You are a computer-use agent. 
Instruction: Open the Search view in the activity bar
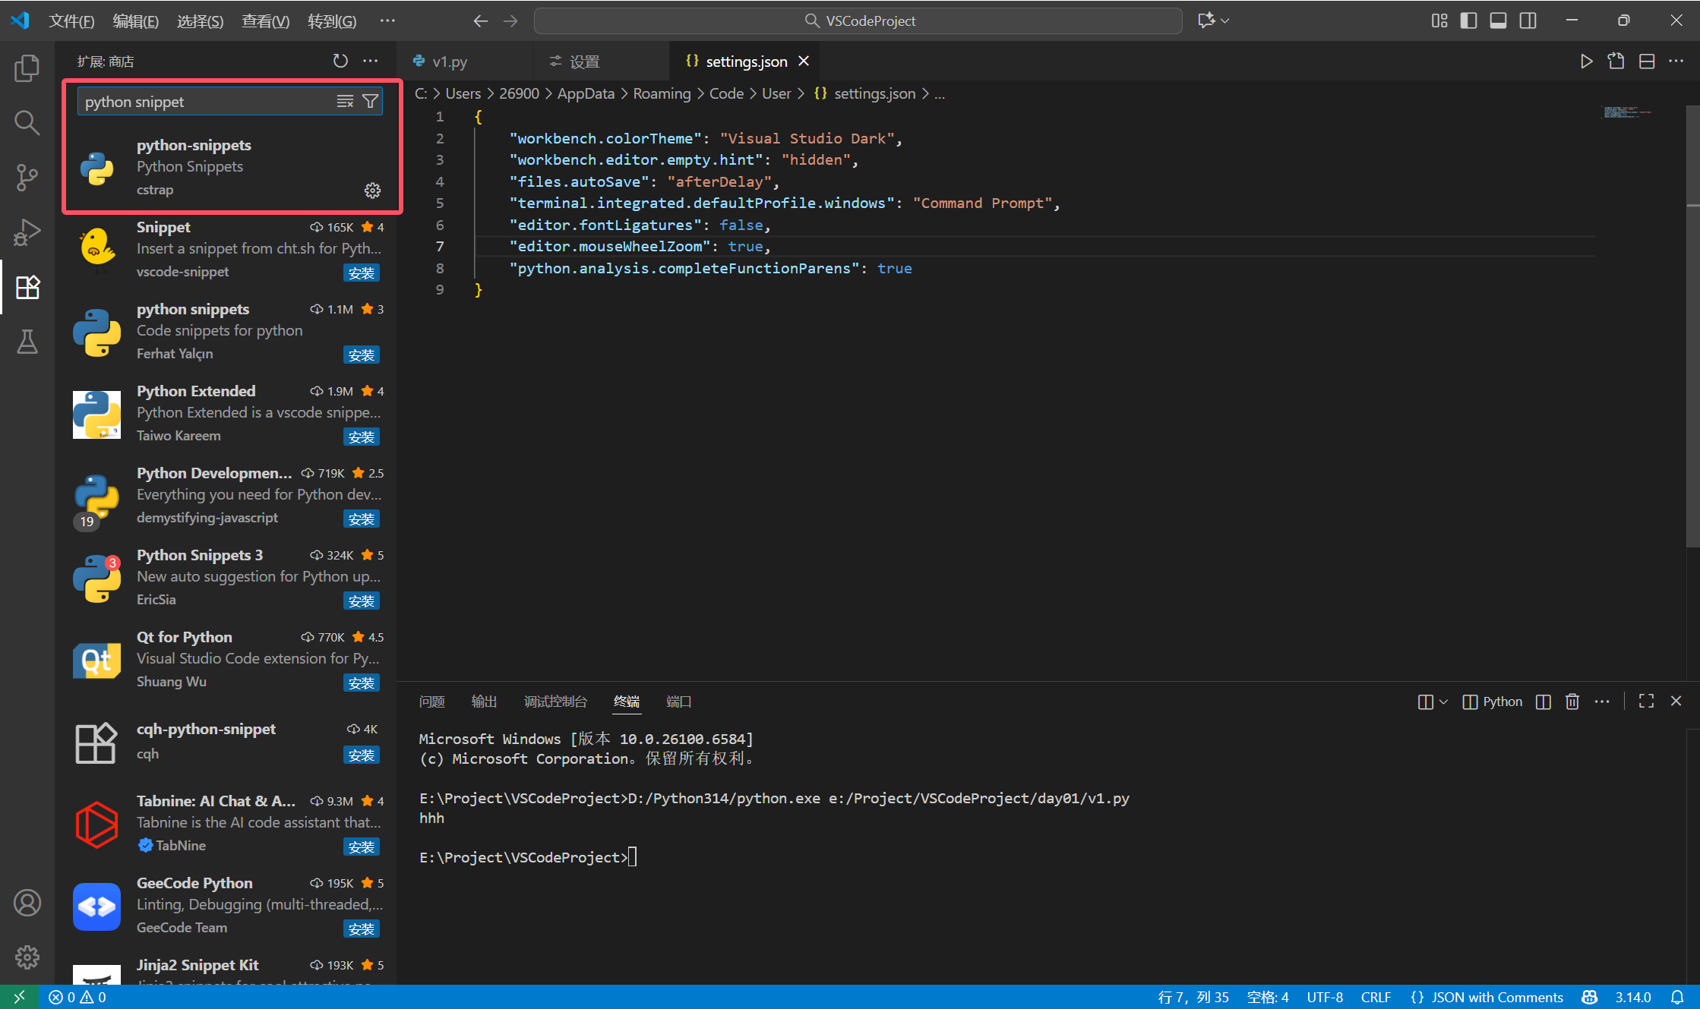(x=27, y=122)
